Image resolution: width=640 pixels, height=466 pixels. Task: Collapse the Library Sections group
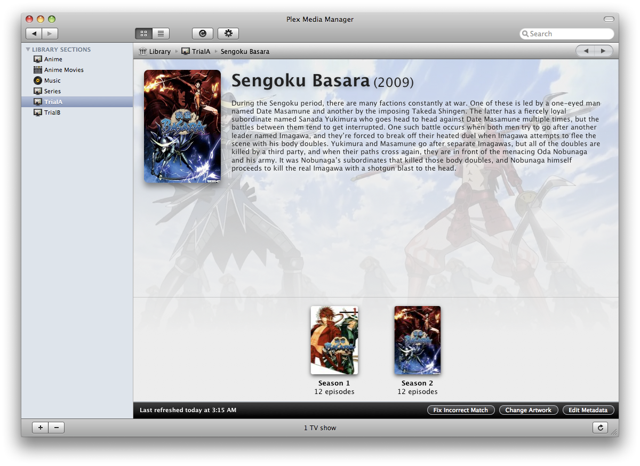(x=28, y=50)
